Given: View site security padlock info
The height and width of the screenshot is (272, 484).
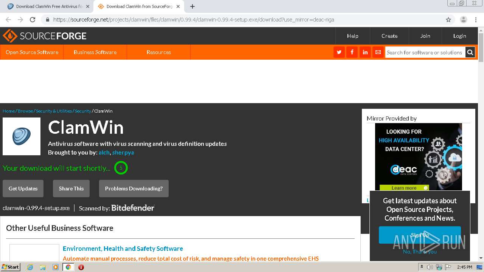Looking at the screenshot, I should coord(47,20).
